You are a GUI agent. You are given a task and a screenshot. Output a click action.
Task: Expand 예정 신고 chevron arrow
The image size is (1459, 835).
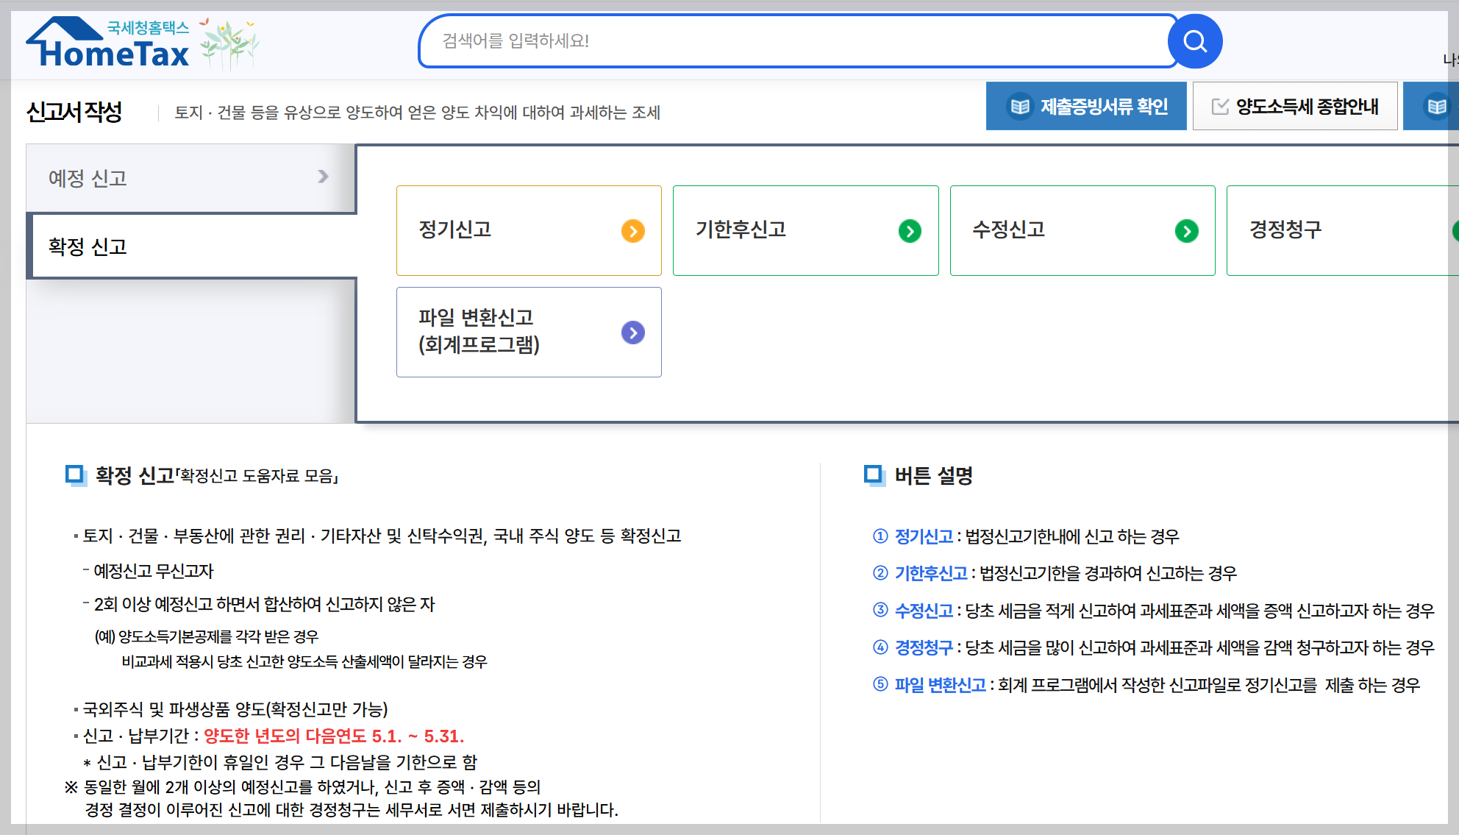(x=323, y=177)
